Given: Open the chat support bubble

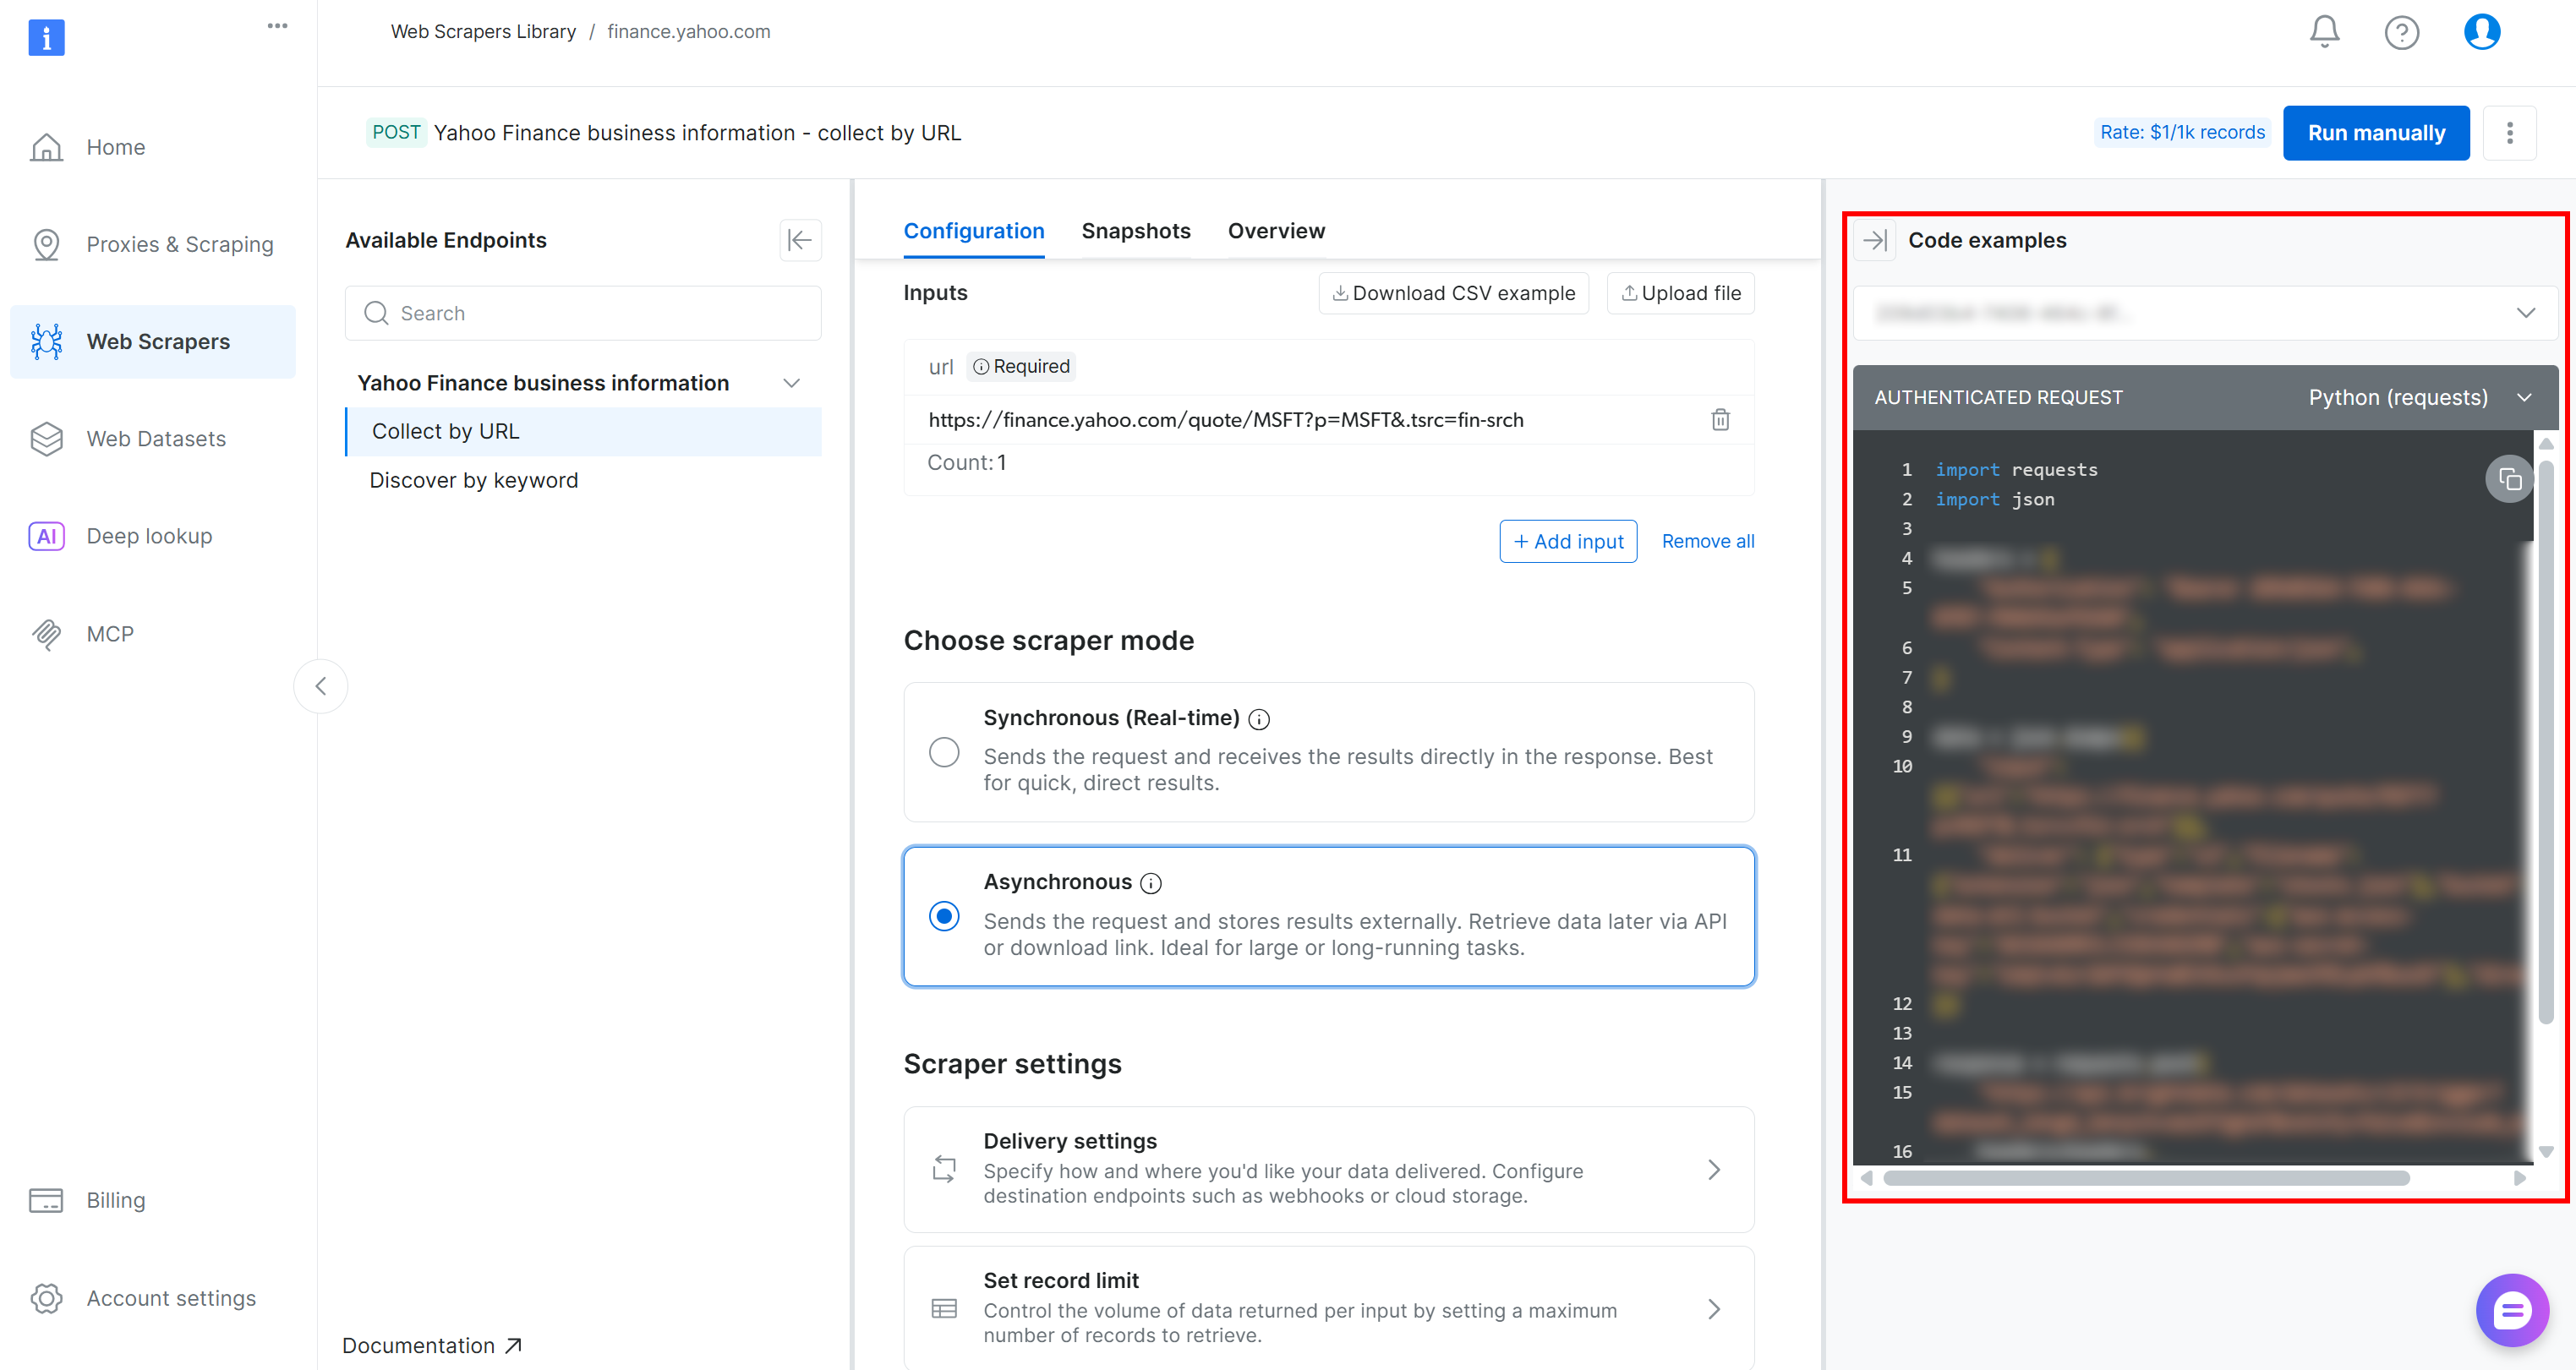Looking at the screenshot, I should point(2512,1310).
